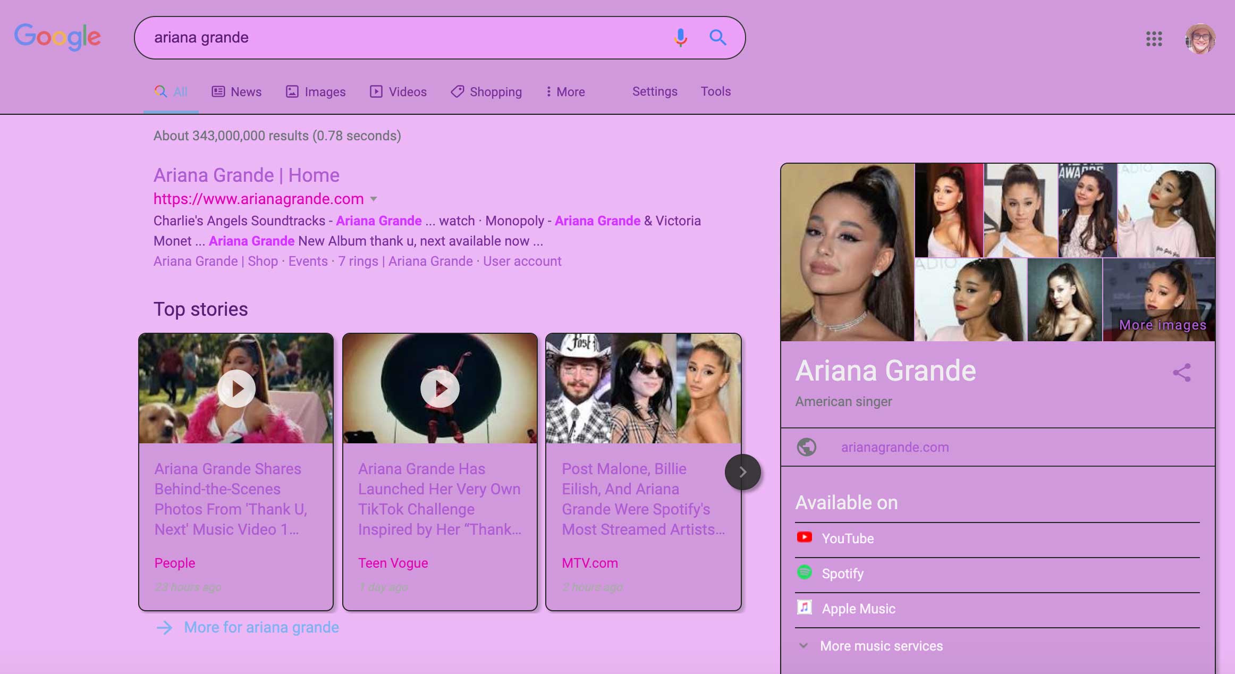Click the More for ariana grande link
This screenshot has height=674, width=1235.
[261, 627]
